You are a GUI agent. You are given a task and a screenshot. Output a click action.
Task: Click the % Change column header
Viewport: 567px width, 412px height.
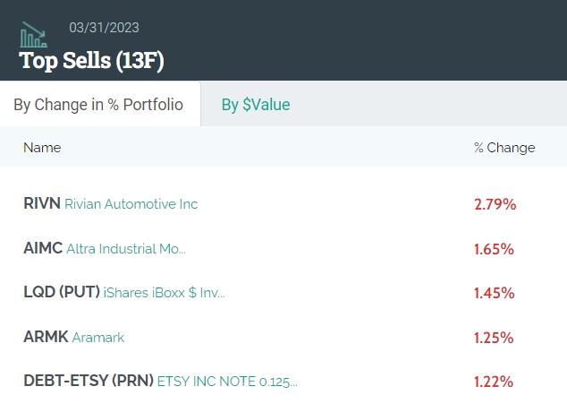(x=504, y=148)
